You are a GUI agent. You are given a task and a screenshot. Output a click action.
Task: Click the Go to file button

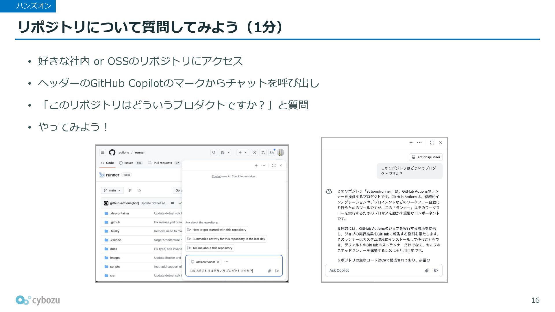pyautogui.click(x=177, y=190)
